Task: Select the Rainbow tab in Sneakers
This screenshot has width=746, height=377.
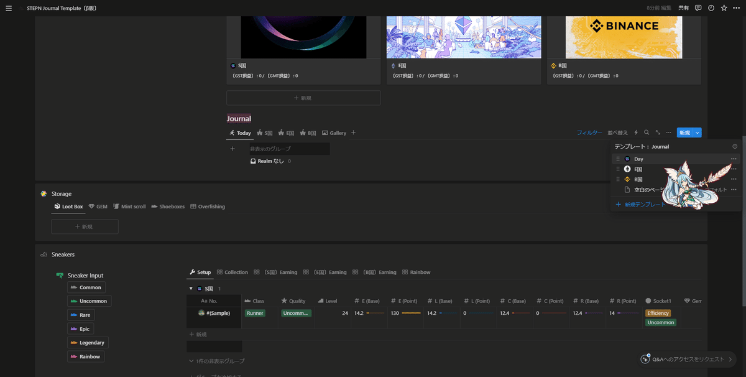Action: [416, 272]
